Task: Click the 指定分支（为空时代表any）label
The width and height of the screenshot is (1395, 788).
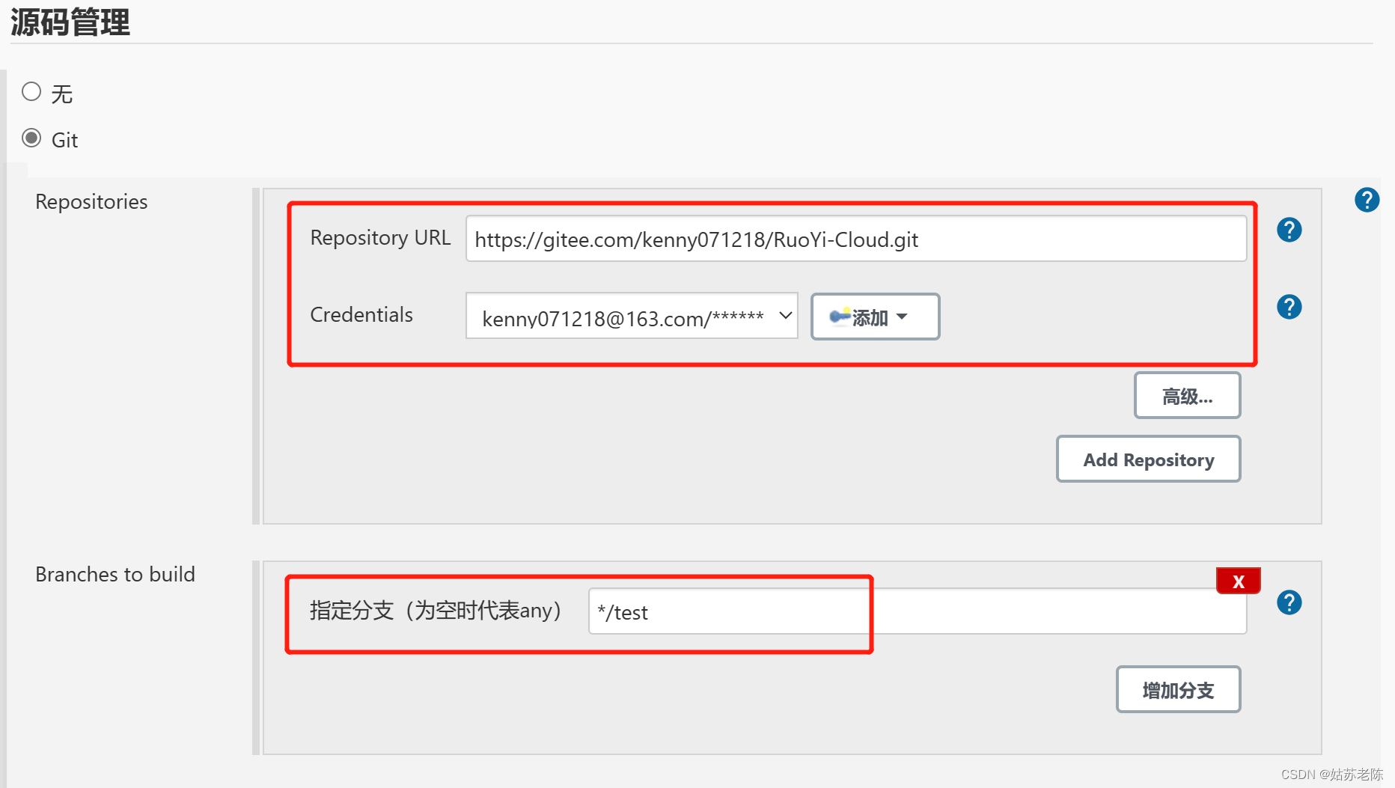Action: click(x=436, y=611)
